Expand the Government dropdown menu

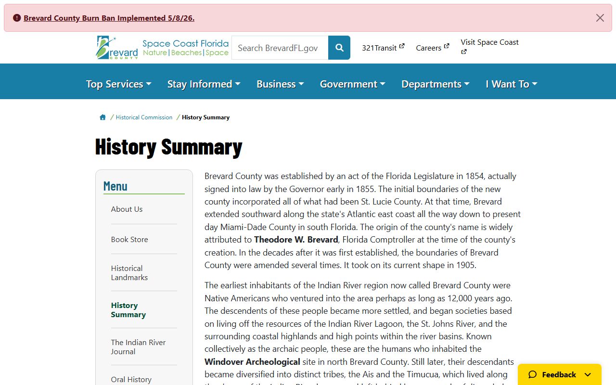point(353,84)
